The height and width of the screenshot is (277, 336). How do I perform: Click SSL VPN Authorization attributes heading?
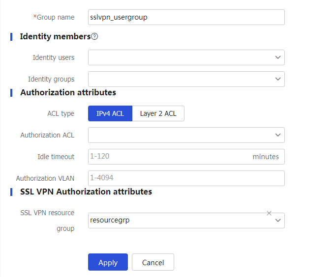(86, 192)
